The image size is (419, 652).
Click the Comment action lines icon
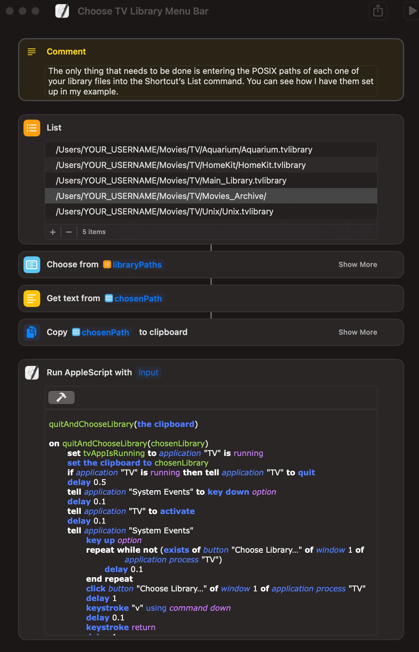click(32, 52)
